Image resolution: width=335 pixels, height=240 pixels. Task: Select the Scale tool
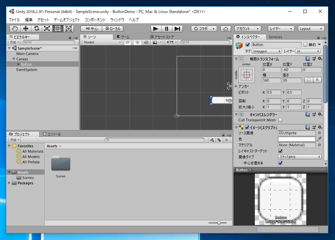pos(47,29)
